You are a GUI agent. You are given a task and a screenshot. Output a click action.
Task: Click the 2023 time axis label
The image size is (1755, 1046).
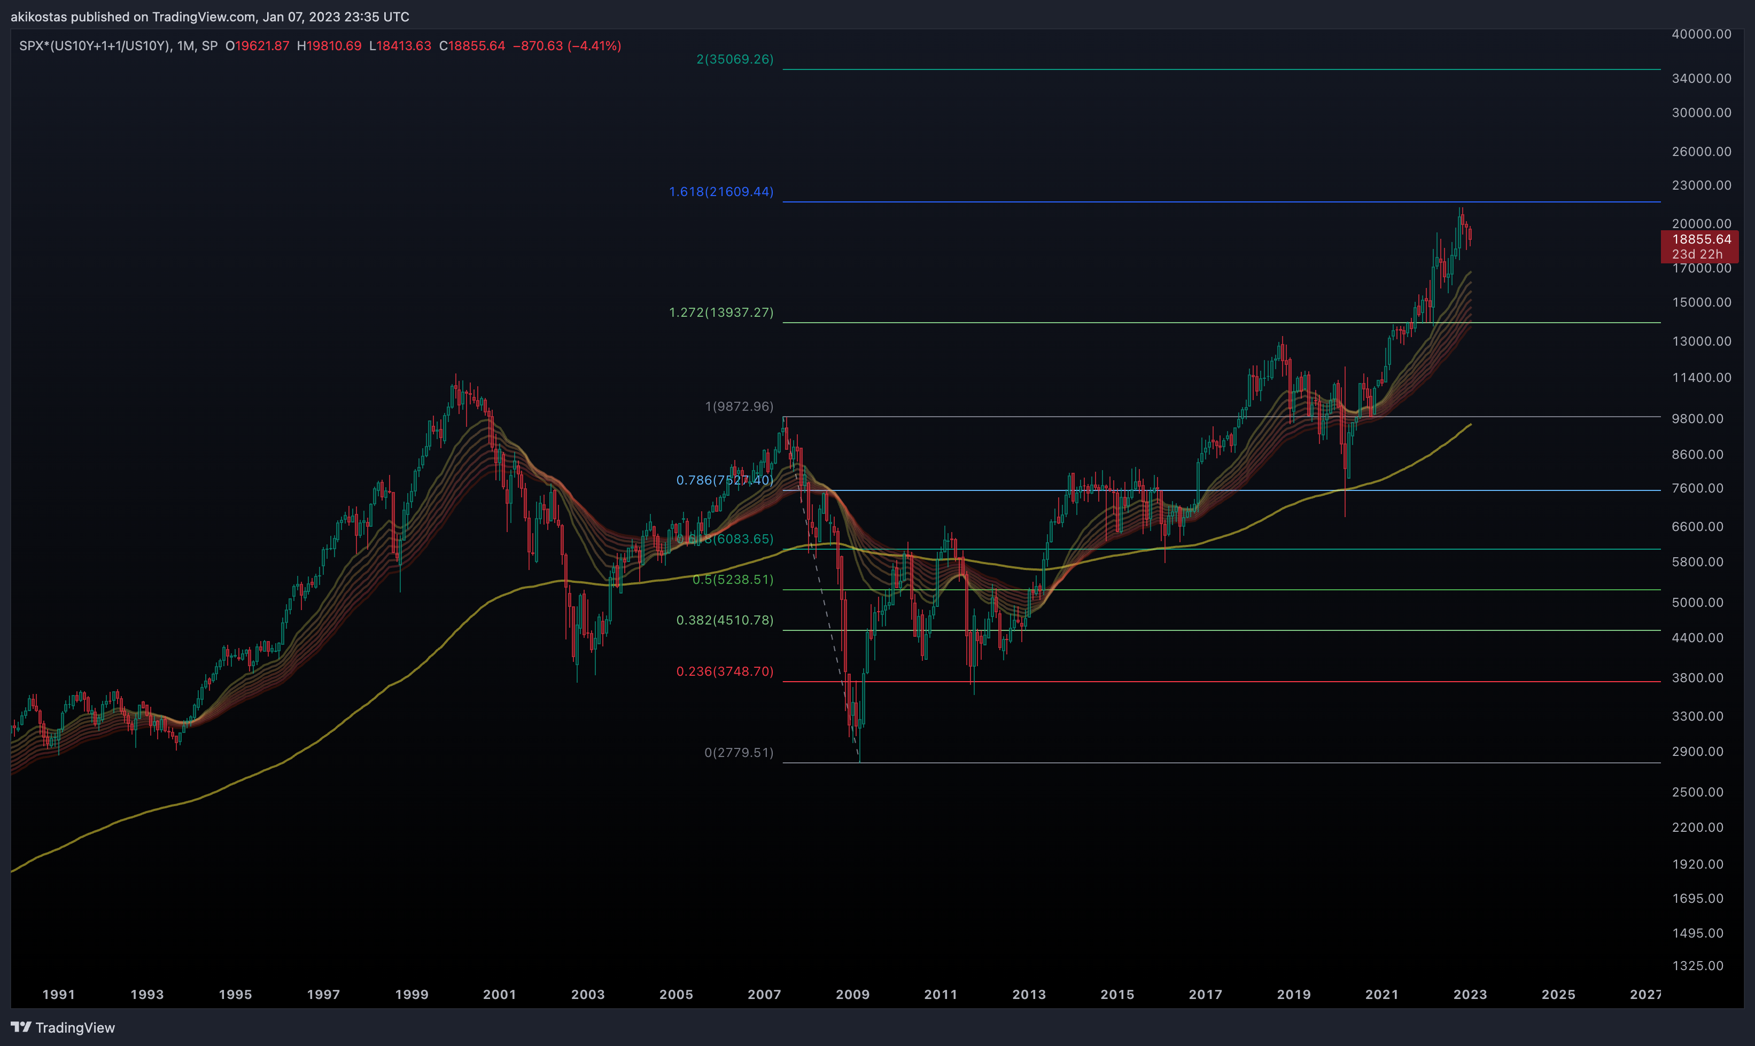[1470, 995]
